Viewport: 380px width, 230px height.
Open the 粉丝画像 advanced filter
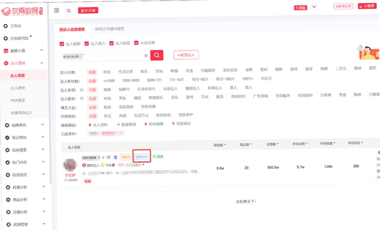[154, 124]
